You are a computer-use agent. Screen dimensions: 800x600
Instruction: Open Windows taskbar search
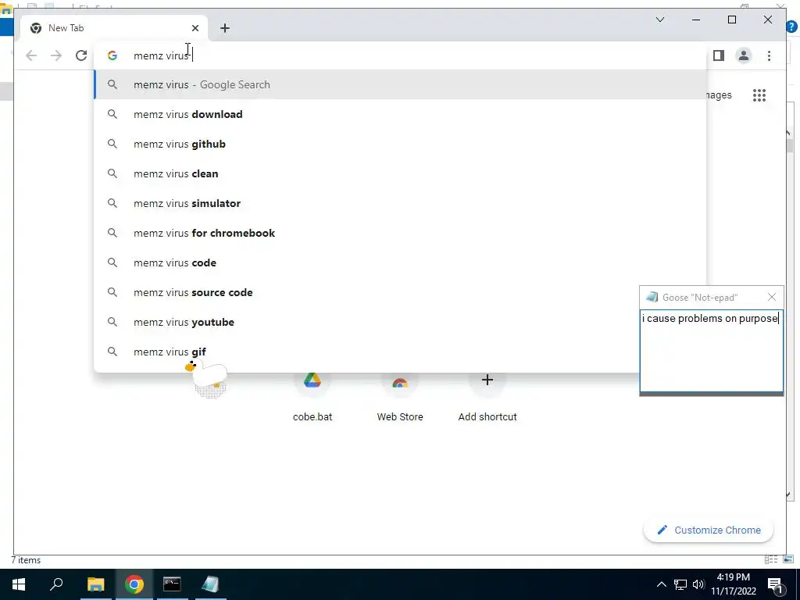(x=56, y=584)
